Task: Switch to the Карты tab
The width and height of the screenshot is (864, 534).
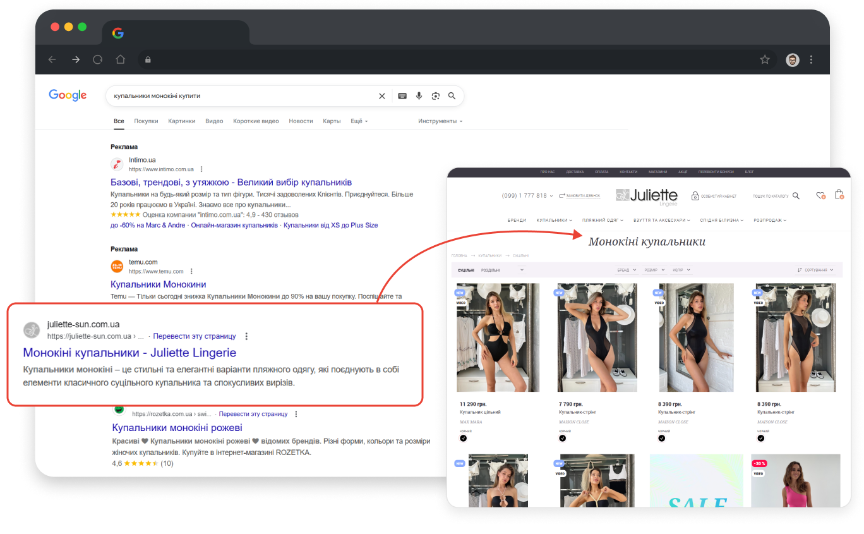Action: coord(332,121)
